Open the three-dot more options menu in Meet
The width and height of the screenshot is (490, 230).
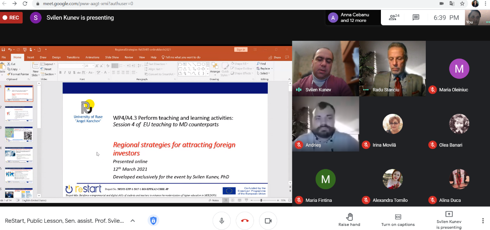tap(483, 221)
